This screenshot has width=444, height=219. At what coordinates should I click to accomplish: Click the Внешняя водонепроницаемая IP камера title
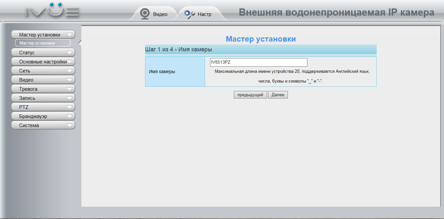[x=337, y=12]
